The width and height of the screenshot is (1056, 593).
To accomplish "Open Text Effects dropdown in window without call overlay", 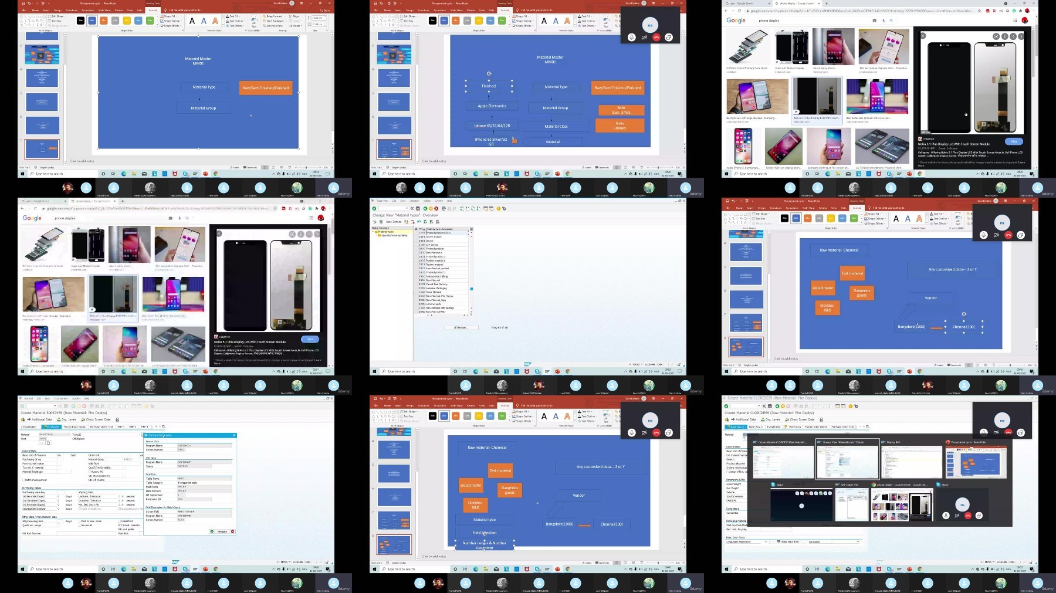I will [x=235, y=26].
